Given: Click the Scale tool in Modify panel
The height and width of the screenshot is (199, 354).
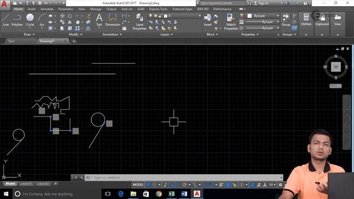Looking at the screenshot, I should pyautogui.click(x=70, y=28).
